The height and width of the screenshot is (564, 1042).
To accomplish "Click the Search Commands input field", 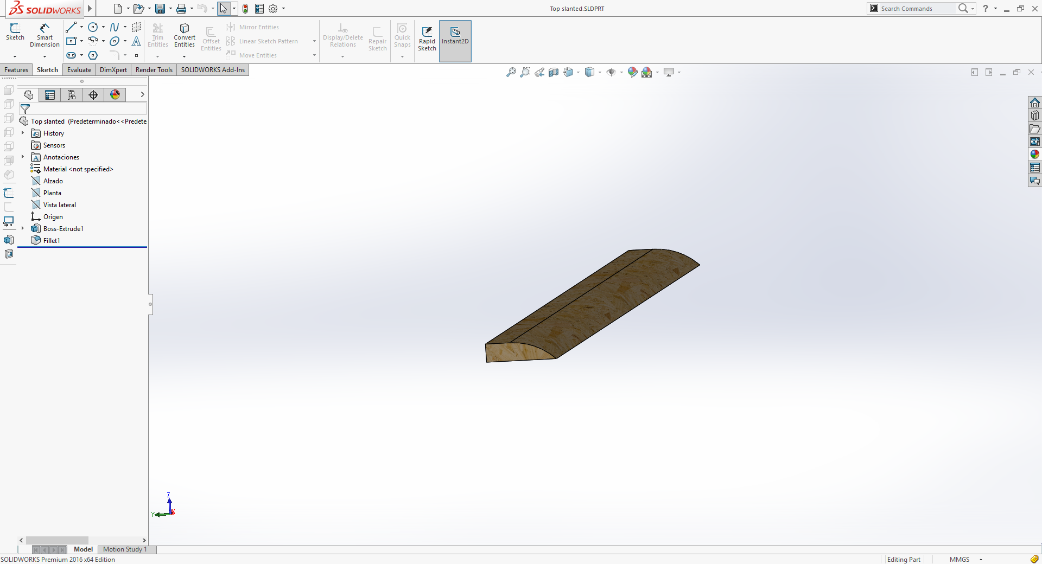I will click(917, 9).
